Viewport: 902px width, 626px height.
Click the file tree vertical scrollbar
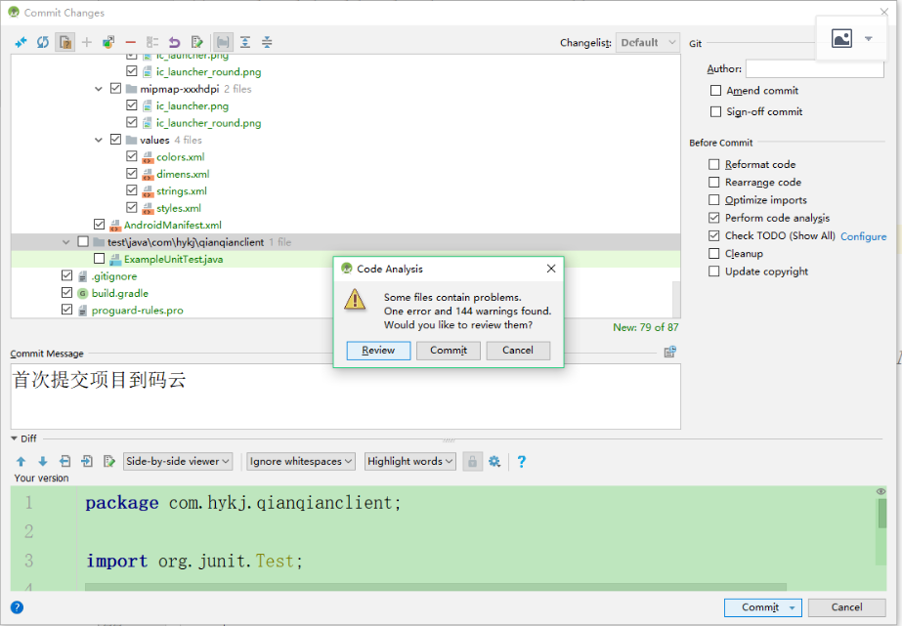coord(676,299)
